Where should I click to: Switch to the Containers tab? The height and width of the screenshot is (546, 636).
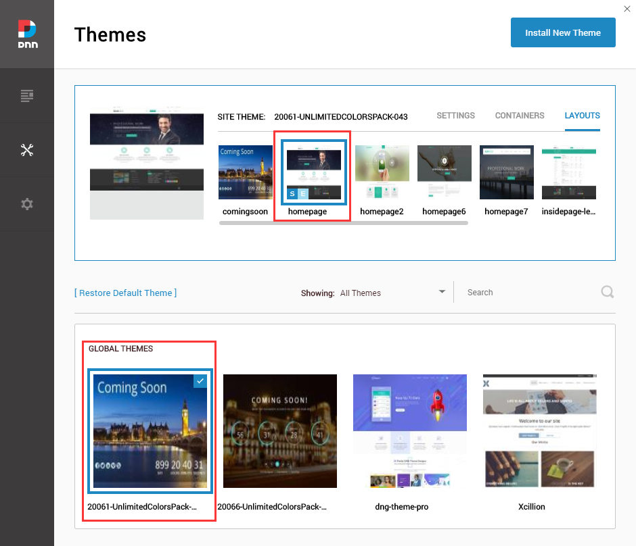520,116
